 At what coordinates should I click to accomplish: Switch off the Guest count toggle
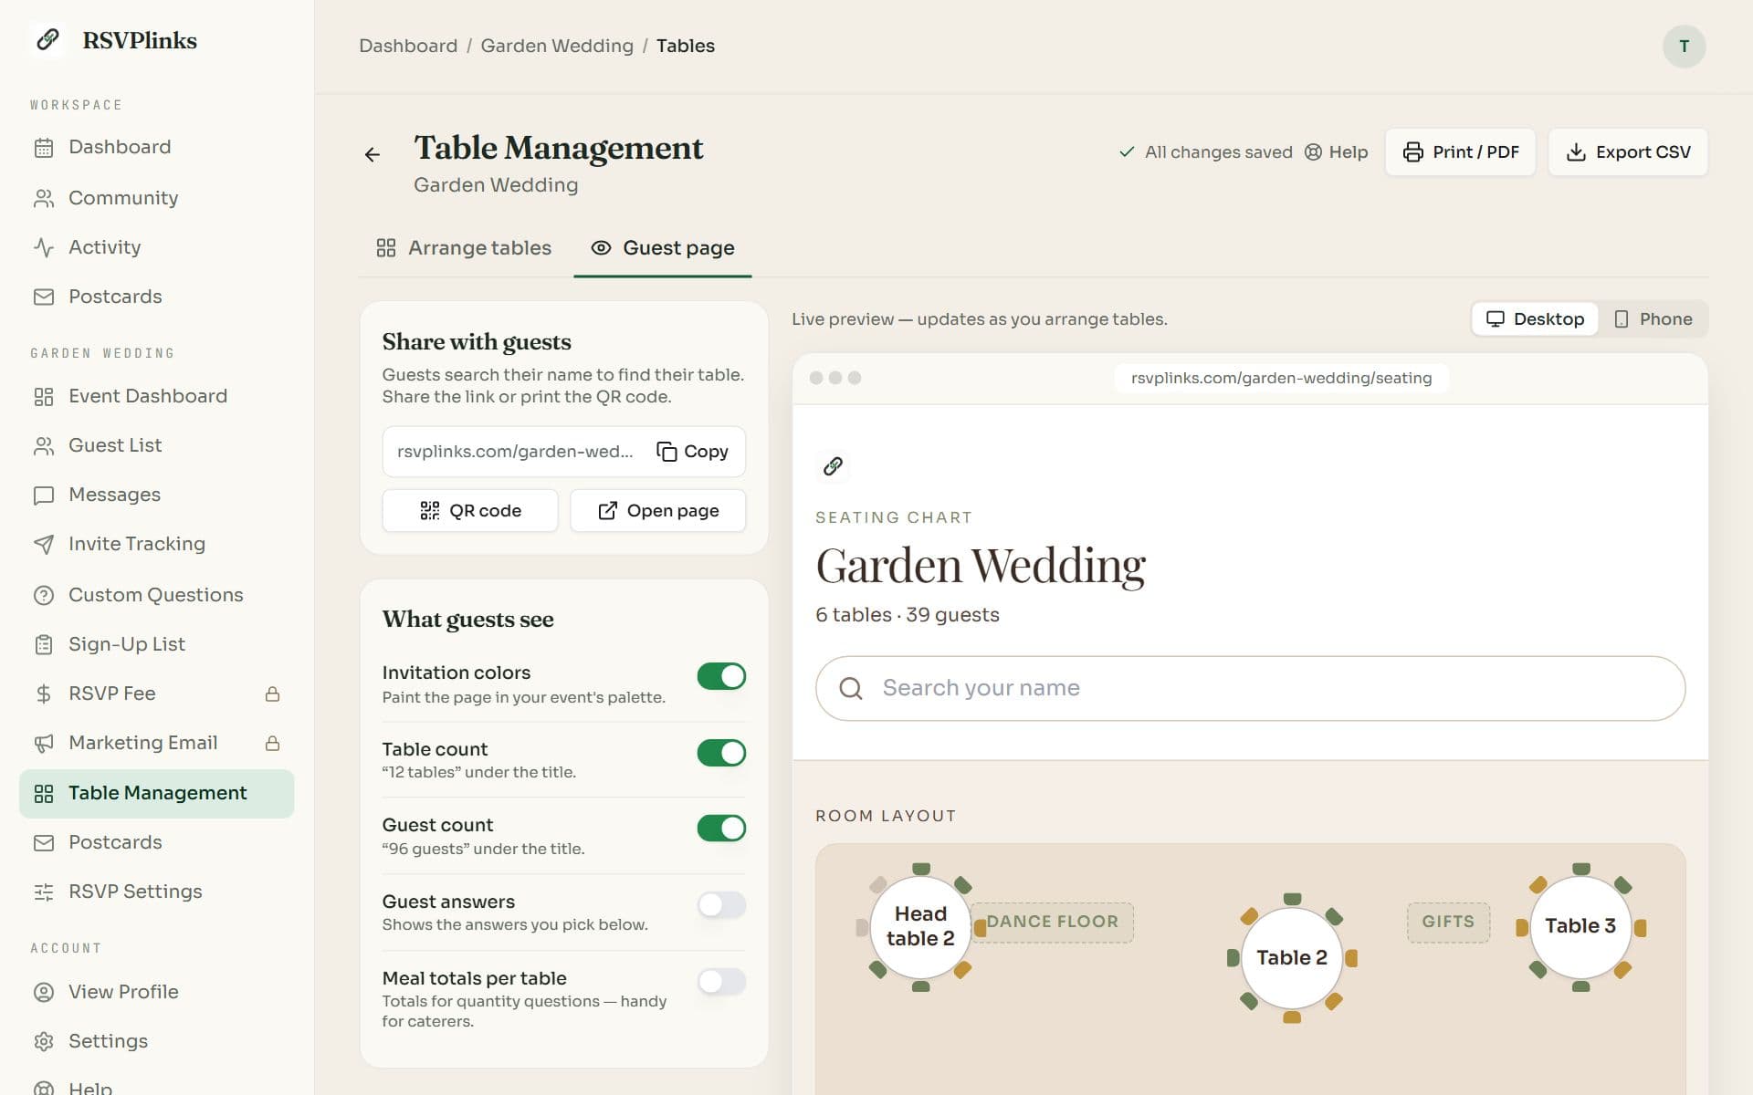pyautogui.click(x=721, y=829)
